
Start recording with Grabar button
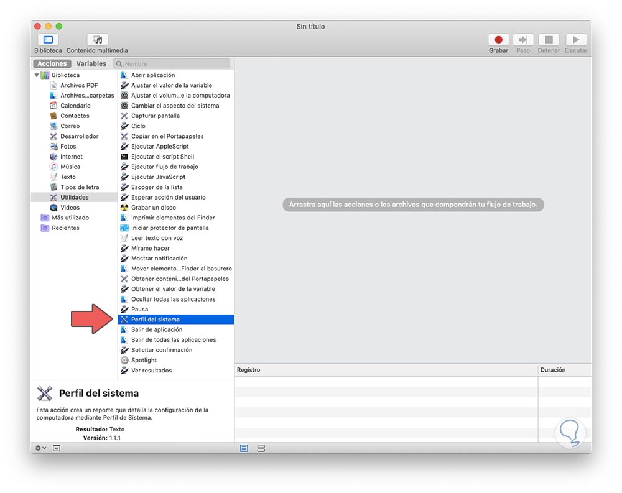[499, 40]
